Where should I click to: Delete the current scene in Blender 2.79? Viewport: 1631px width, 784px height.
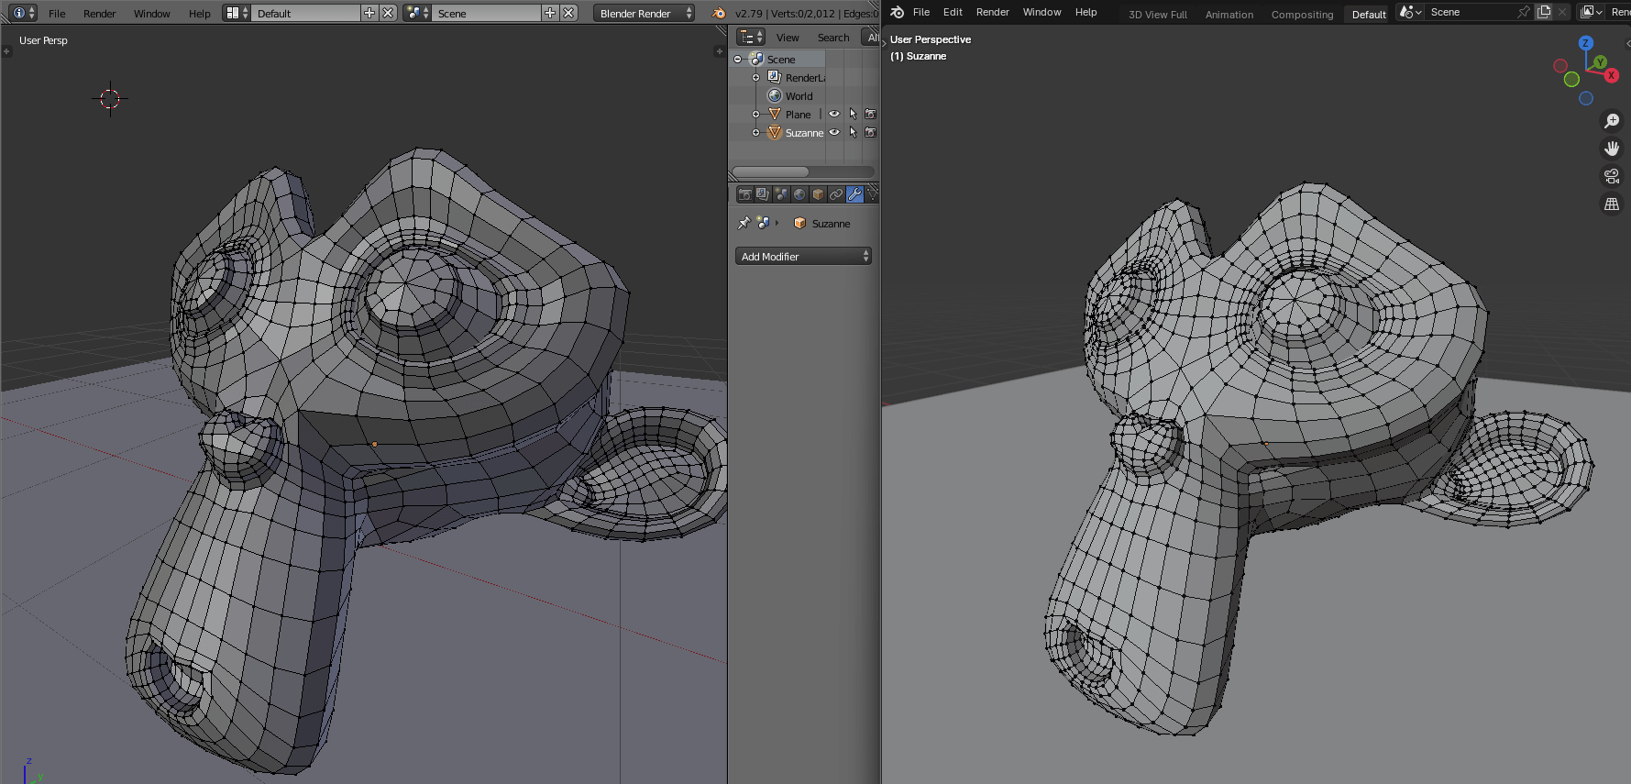click(568, 13)
